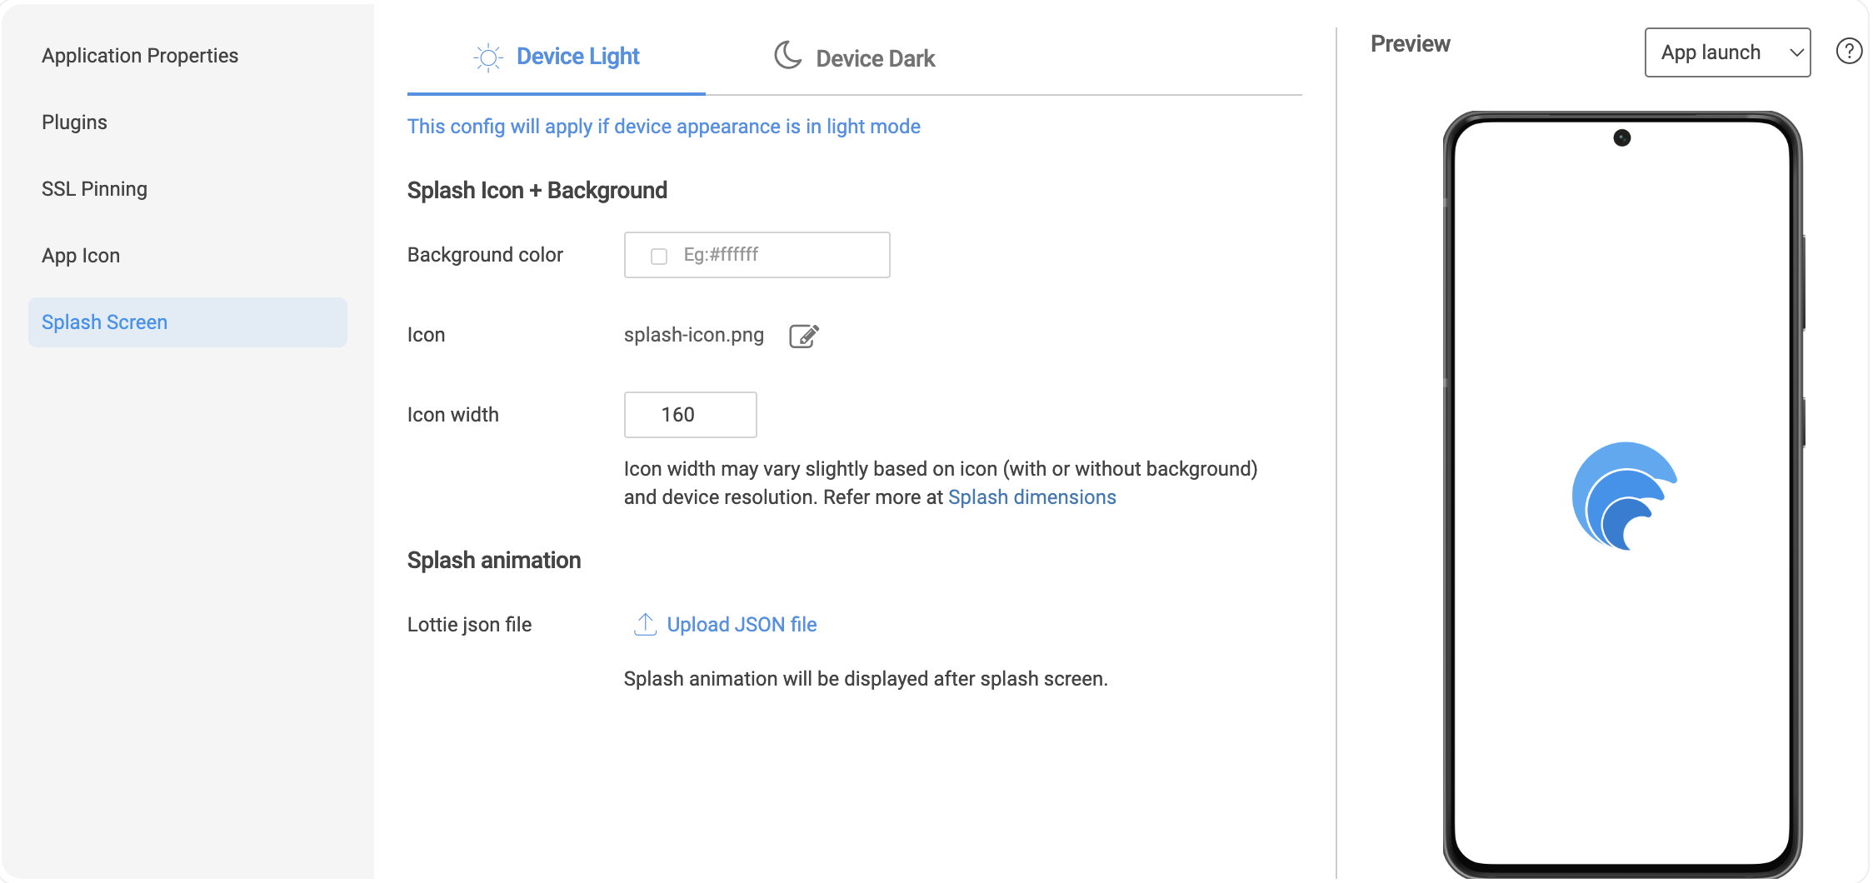The image size is (1873, 883).
Task: Switch to the Device Light tab
Action: click(x=577, y=56)
